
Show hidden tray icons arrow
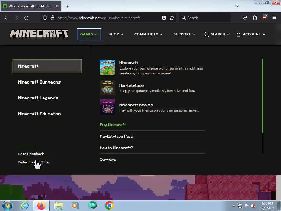pyautogui.click(x=233, y=206)
